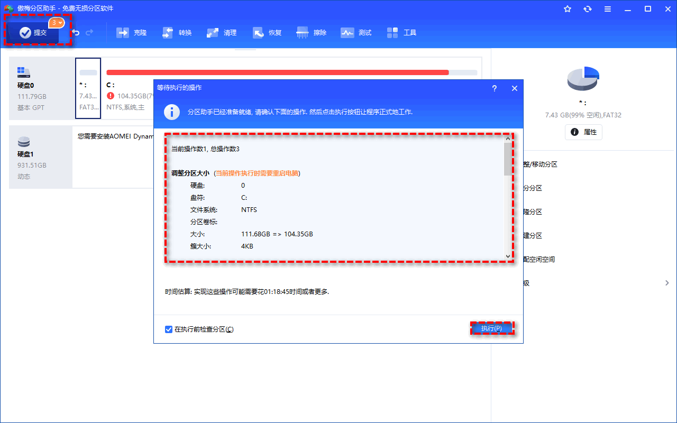Open 属性 for the selected partition
This screenshot has height=423, width=677.
[583, 132]
